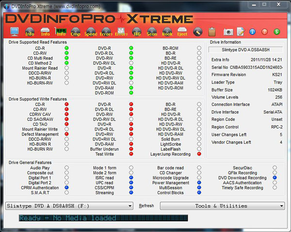This screenshot has height=232, width=291.
Task: Click the 'User Changes Left' label
Action: [x=229, y=134]
